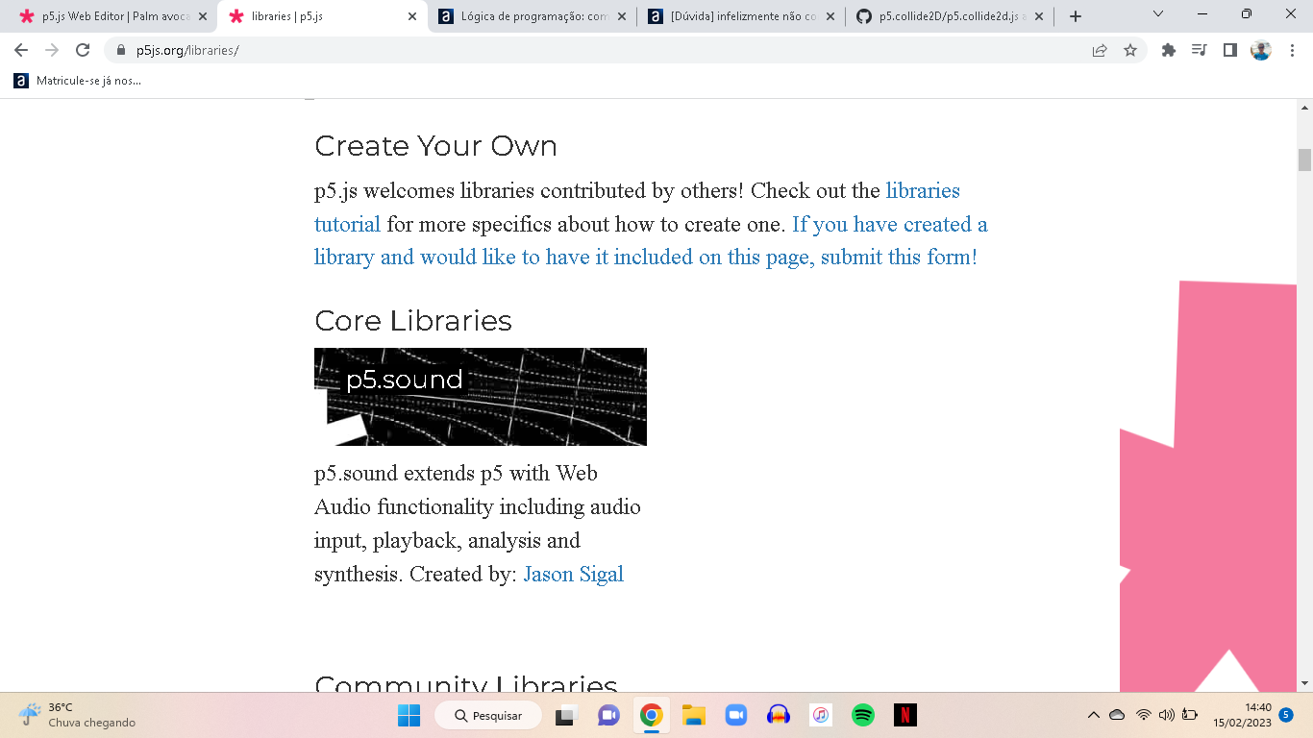
Task: Open File Explorer from the taskbar
Action: click(693, 715)
